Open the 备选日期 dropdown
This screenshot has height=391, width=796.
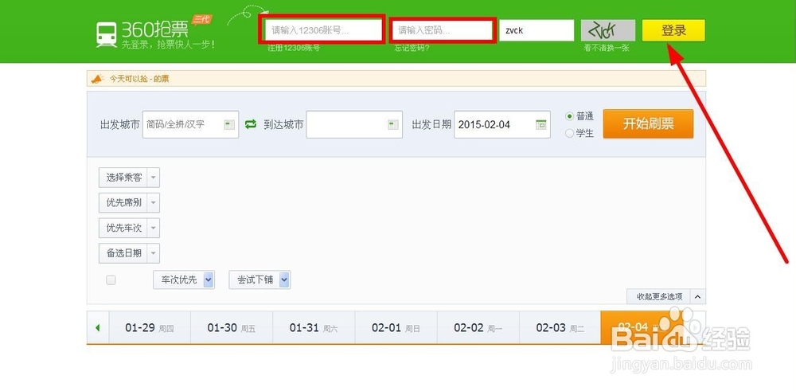[129, 253]
